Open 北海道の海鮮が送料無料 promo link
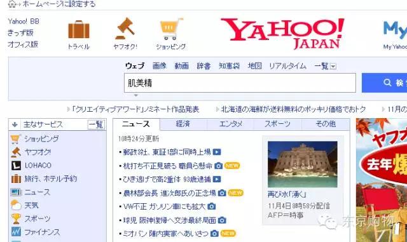The width and height of the screenshot is (407, 242). click(x=294, y=109)
